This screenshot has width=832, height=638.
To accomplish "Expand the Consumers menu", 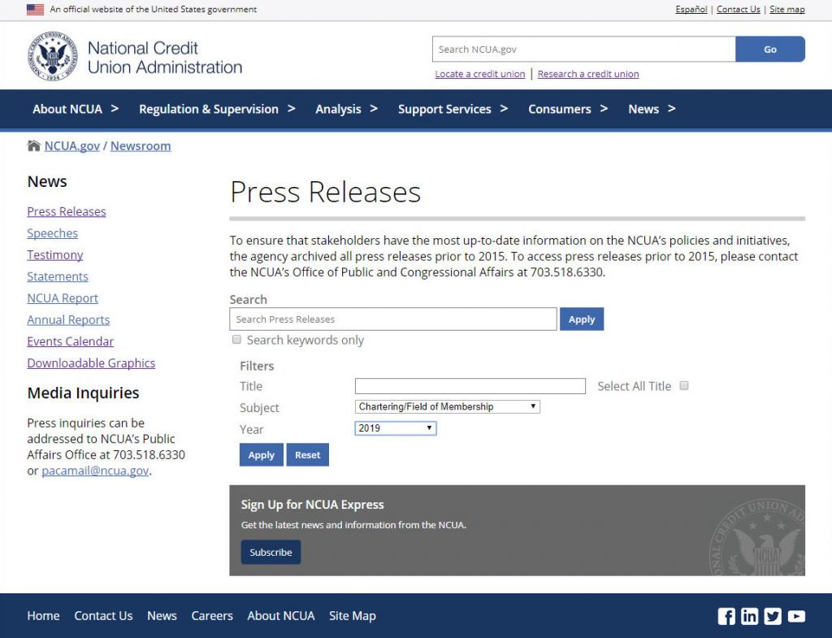I will (568, 110).
